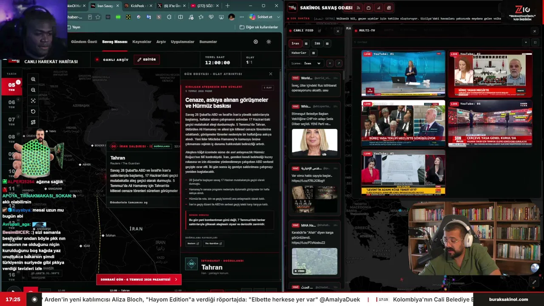Click the list icon next to Haberler tab
The height and width of the screenshot is (306, 544).
(x=314, y=53)
